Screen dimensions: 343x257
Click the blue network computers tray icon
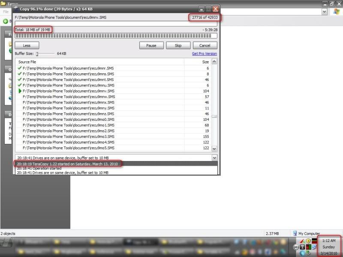coord(314,247)
